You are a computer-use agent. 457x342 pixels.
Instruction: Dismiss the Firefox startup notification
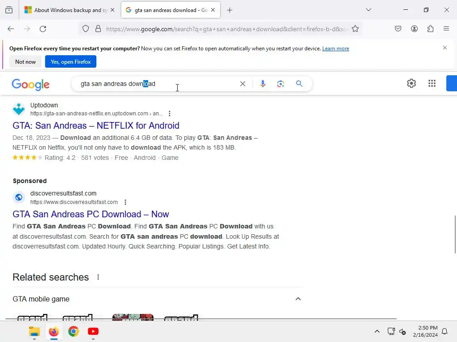point(445,48)
